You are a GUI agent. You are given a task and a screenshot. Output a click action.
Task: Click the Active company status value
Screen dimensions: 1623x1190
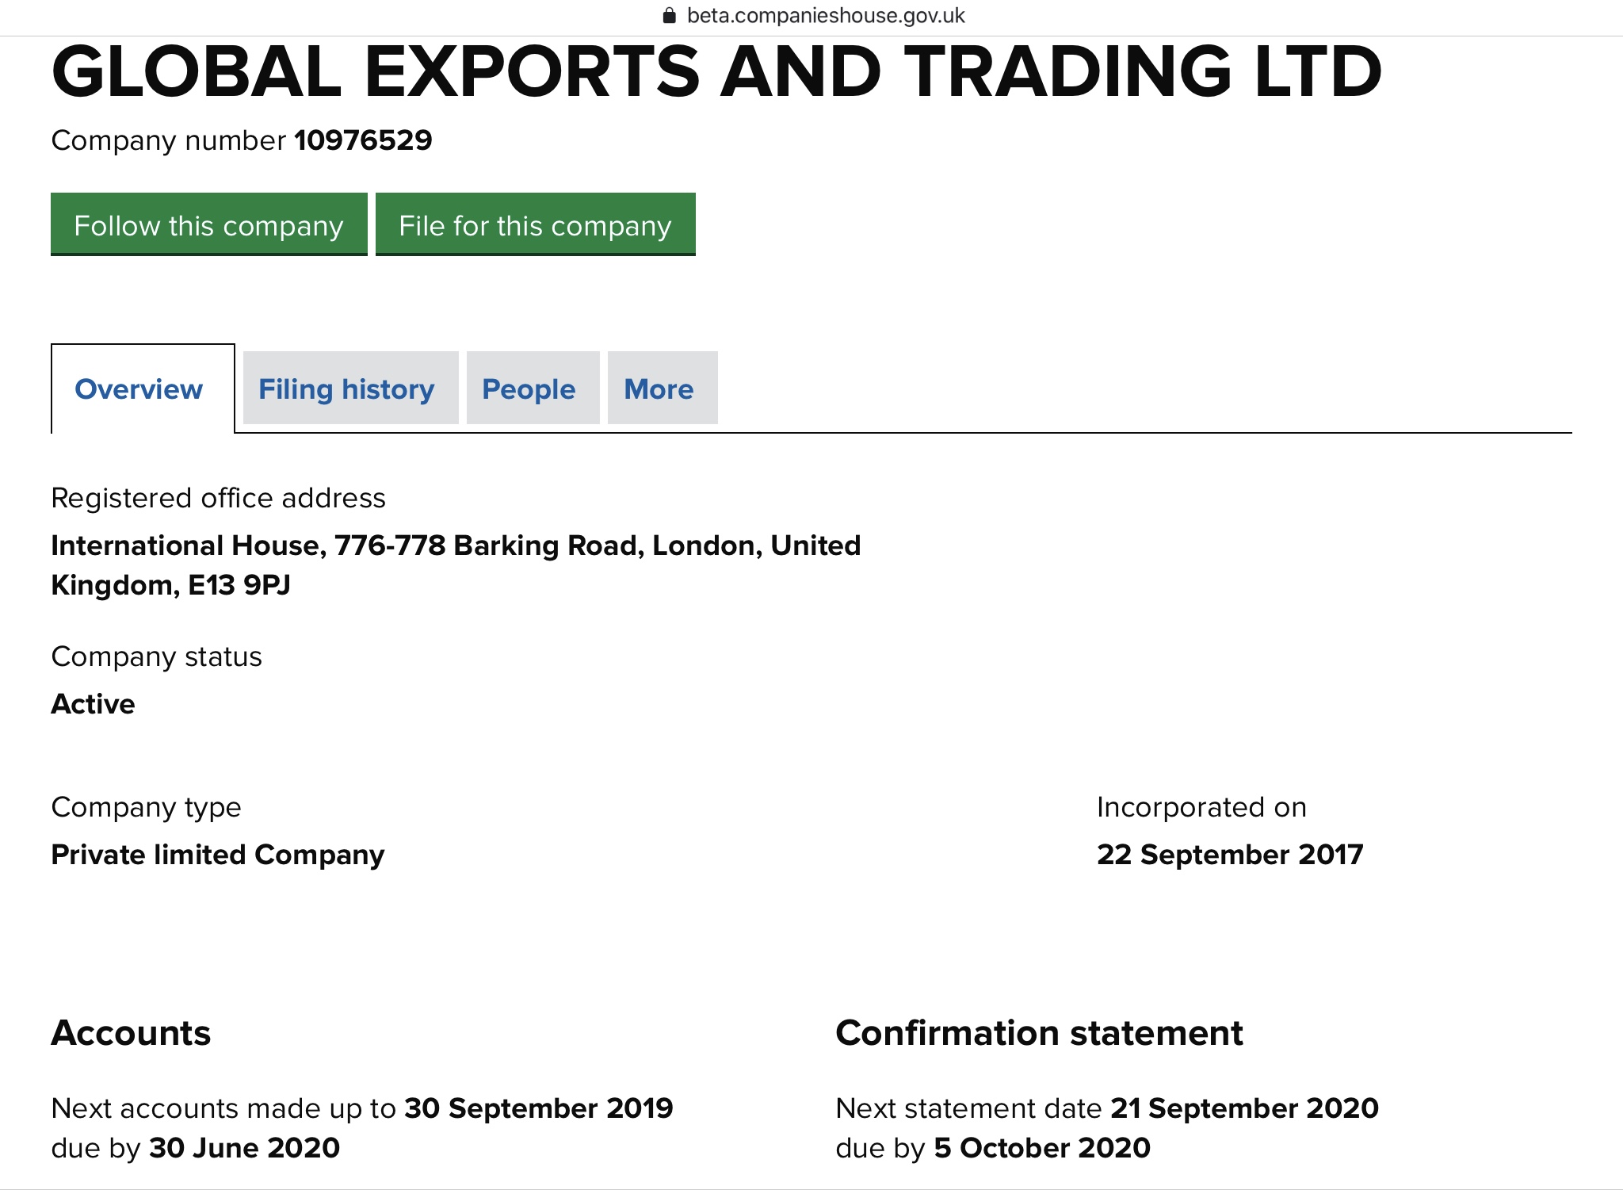coord(93,704)
